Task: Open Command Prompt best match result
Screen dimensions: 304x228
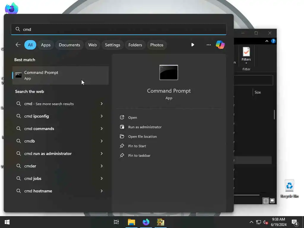Action: pyautogui.click(x=61, y=75)
